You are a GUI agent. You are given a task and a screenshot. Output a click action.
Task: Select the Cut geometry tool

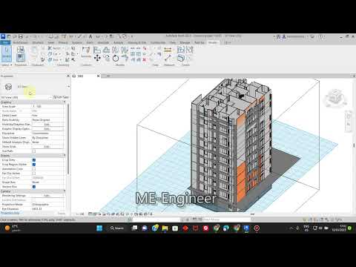coord(55,54)
